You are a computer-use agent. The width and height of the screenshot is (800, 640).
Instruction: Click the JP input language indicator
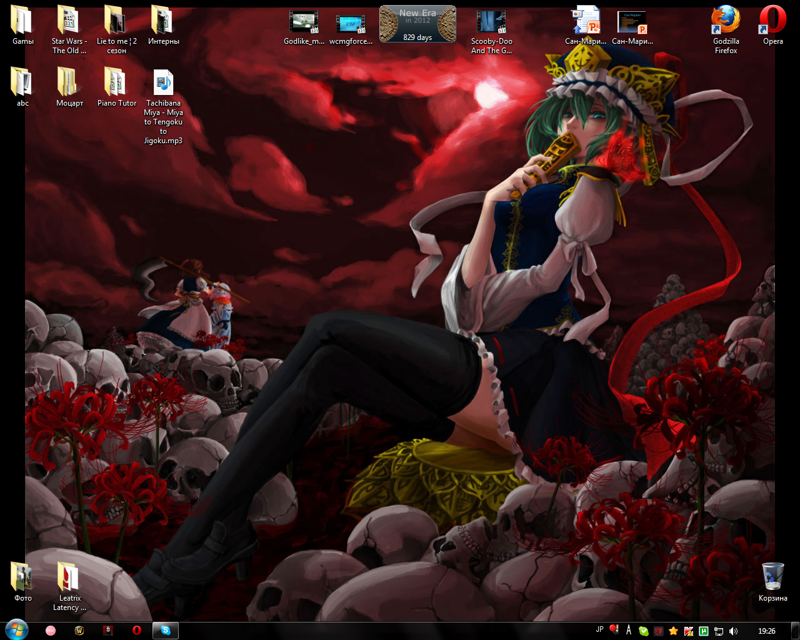pos(600,630)
